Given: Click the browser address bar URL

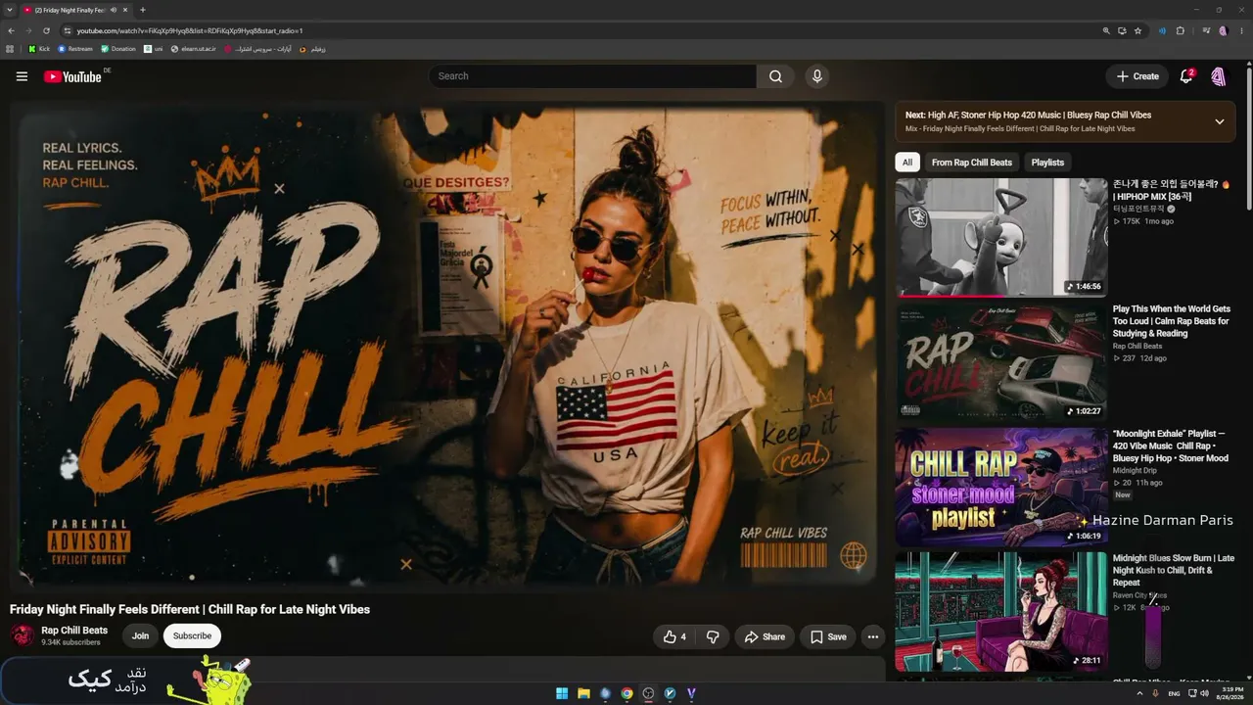Looking at the screenshot, I should tap(190, 30).
